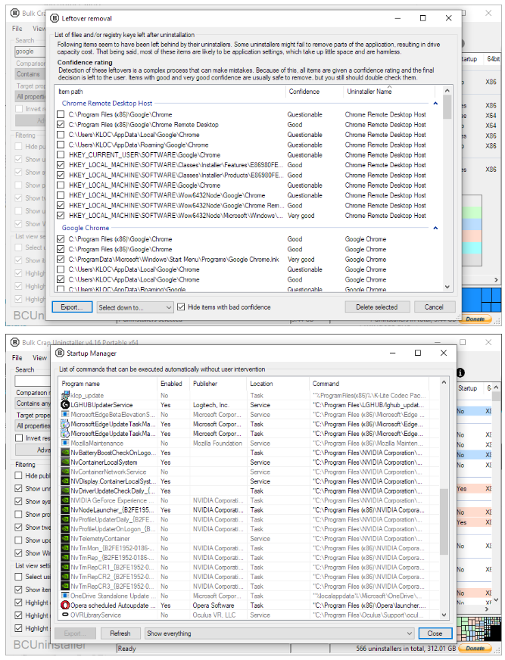The width and height of the screenshot is (505, 660).
Task: Click Donate button behind Leftover removal
Action: pyautogui.click(x=475, y=319)
